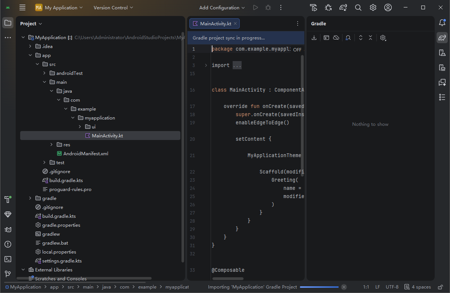Click the LF line separator widget

coord(378,287)
